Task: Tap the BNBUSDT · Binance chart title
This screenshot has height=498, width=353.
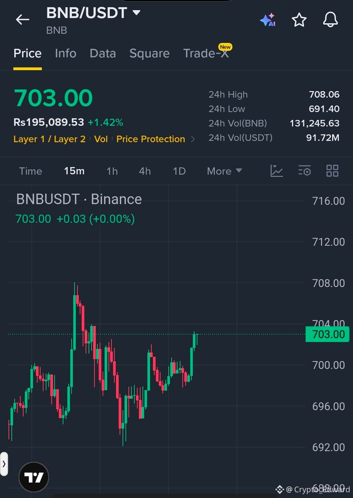Action: point(79,199)
